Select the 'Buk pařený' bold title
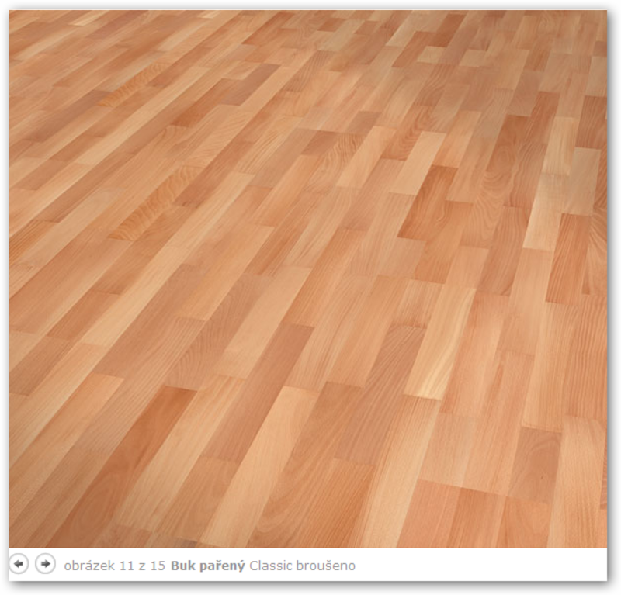This screenshot has height=595, width=621. (208, 566)
